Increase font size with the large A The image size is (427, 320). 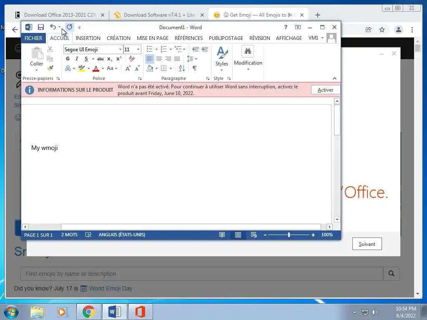(128, 68)
